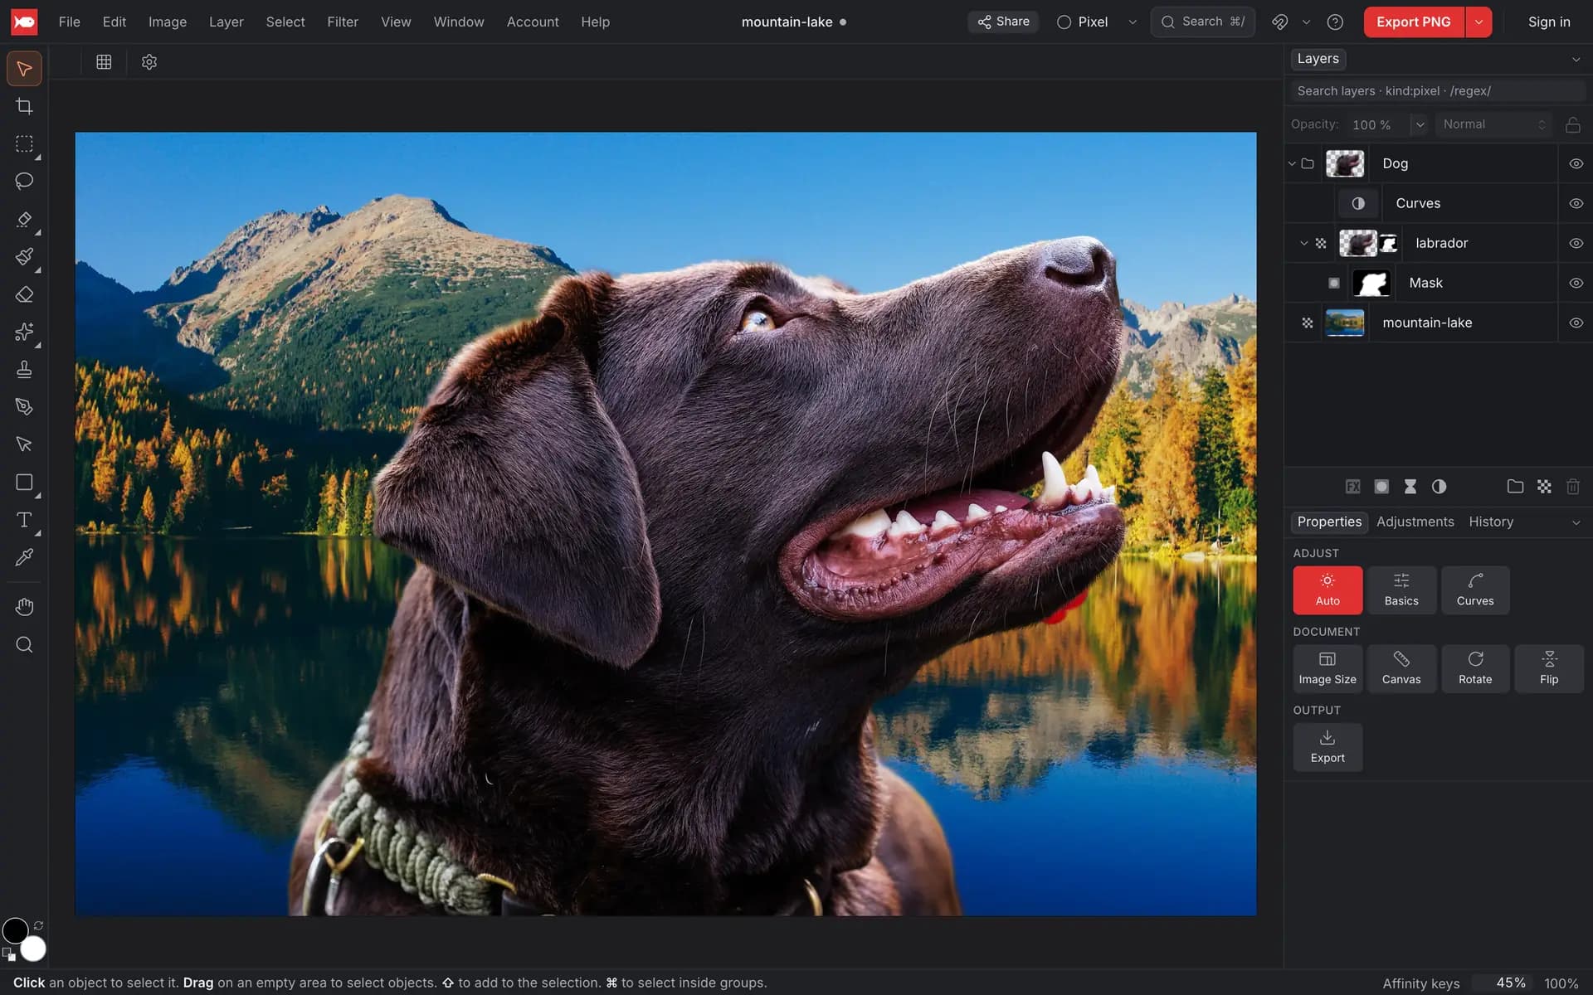
Task: Open the gear settings in options bar
Action: point(149,62)
